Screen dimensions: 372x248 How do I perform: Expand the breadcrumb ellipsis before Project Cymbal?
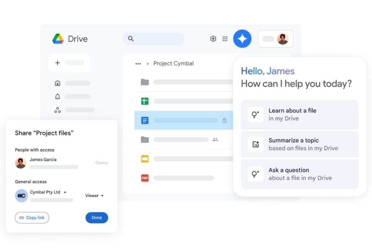tap(138, 64)
